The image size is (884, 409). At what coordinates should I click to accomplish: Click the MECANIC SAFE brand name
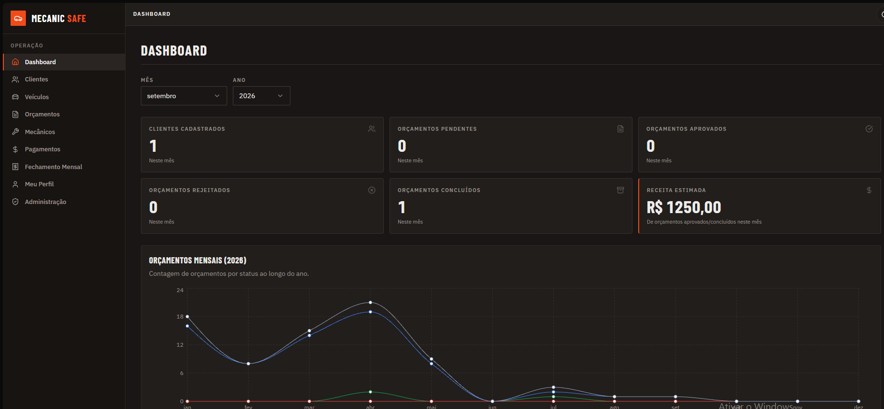tap(58, 19)
